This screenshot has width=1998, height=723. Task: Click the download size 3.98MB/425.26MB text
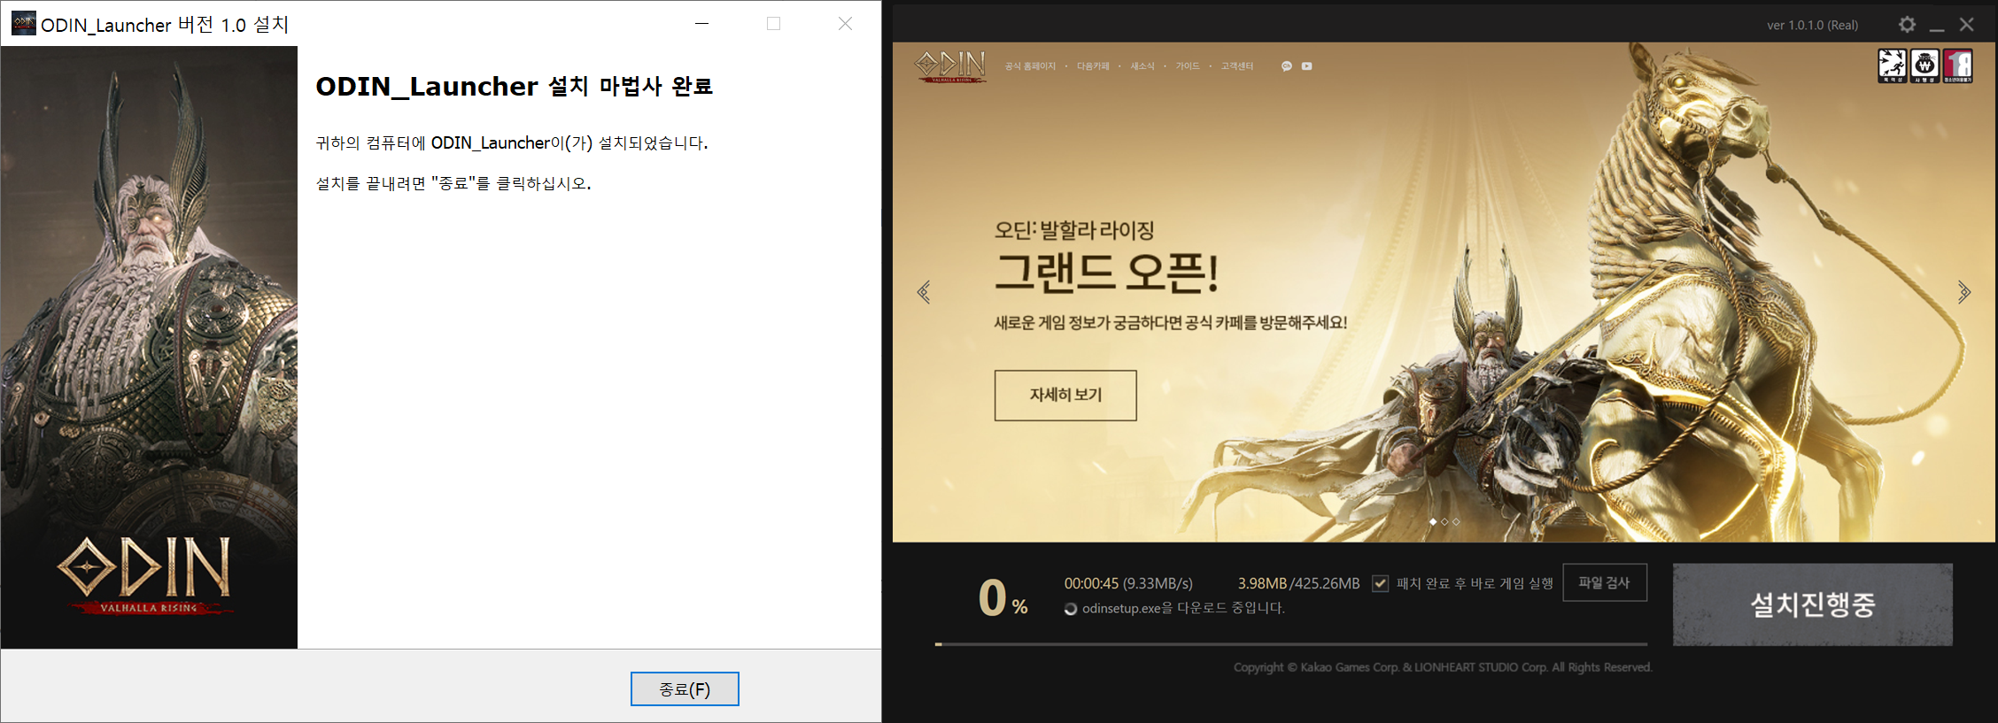pos(1298,583)
